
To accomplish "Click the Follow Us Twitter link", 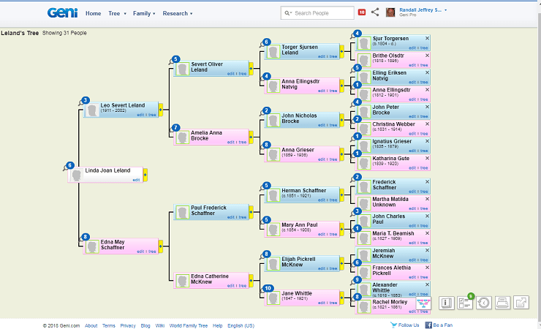I will tap(405, 325).
